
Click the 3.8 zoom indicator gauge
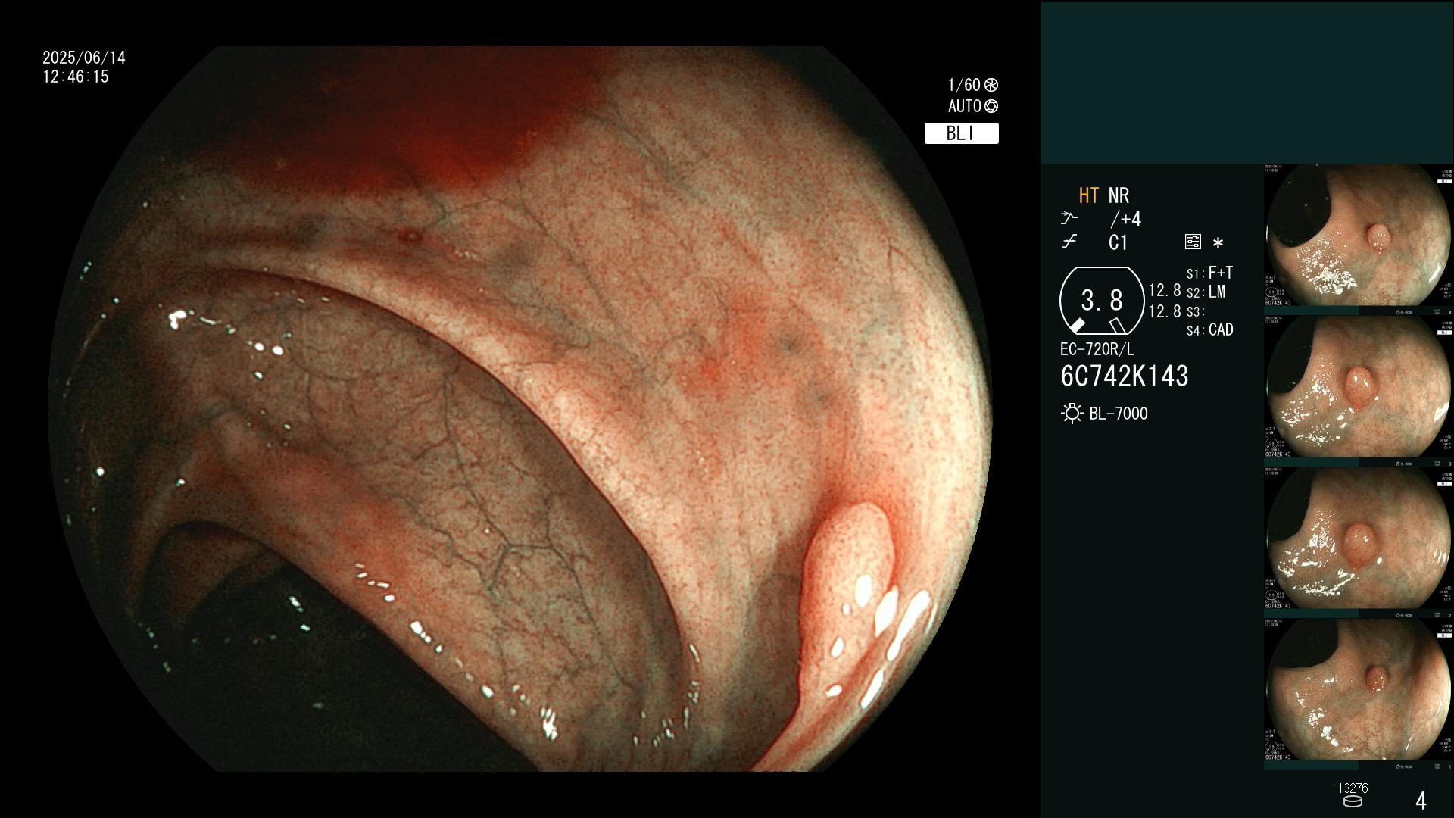click(x=1102, y=301)
